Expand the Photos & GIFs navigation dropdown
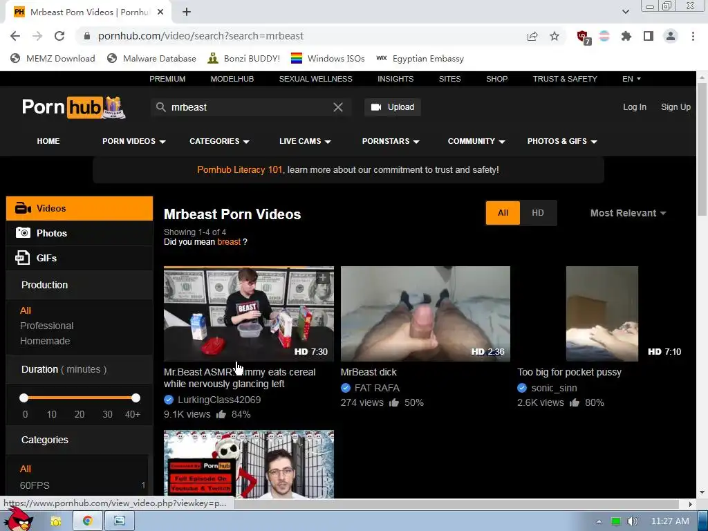The height and width of the screenshot is (531, 708). pos(562,141)
